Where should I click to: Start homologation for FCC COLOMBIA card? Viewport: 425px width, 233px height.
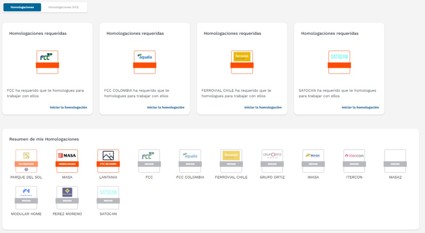pyautogui.click(x=166, y=107)
